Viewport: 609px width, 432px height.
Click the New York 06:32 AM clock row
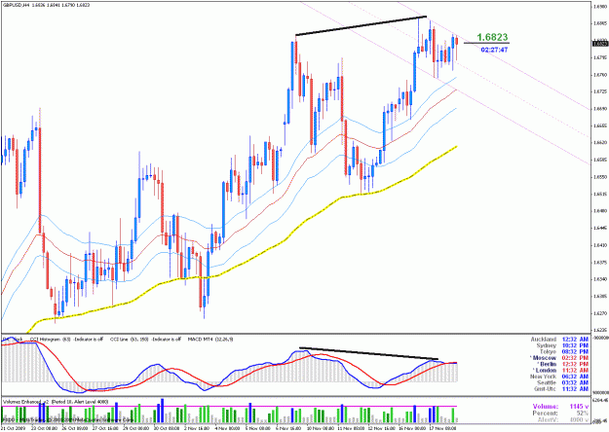coord(559,377)
